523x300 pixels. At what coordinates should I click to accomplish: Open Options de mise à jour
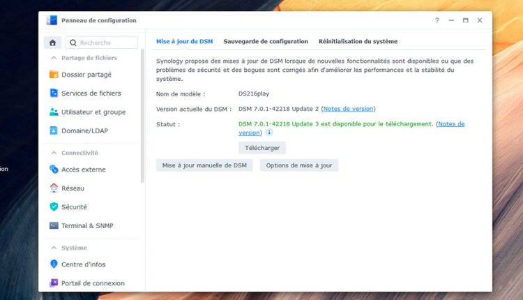(299, 165)
